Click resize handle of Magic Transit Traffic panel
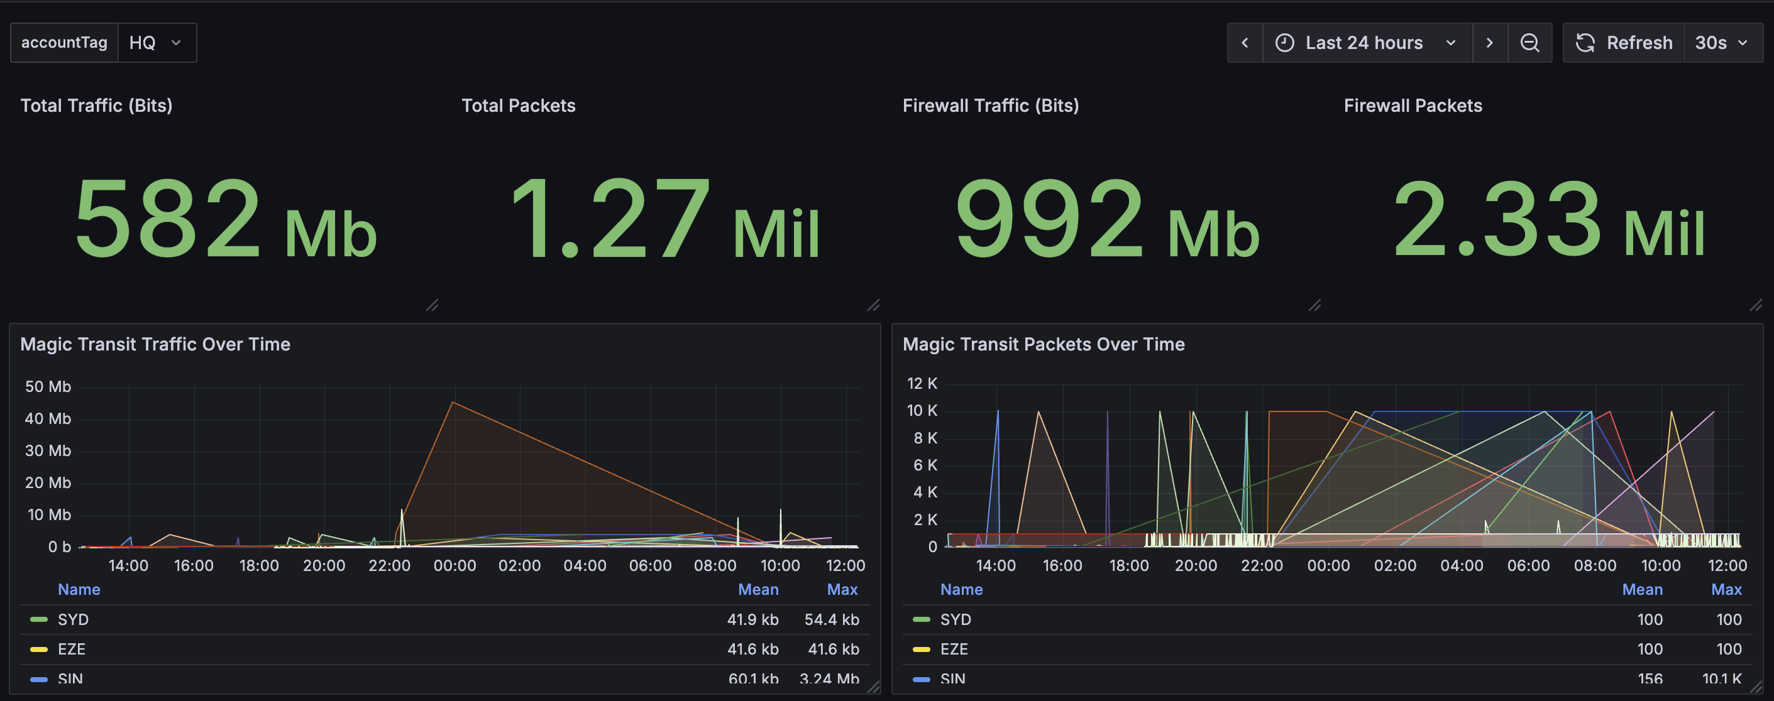The width and height of the screenshot is (1774, 701). 873,687
